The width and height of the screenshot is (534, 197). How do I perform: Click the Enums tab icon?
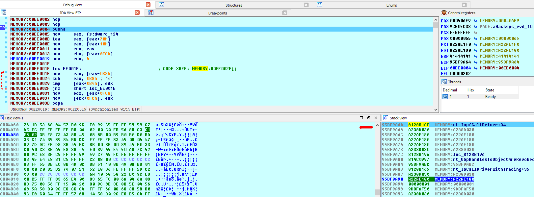320,5
